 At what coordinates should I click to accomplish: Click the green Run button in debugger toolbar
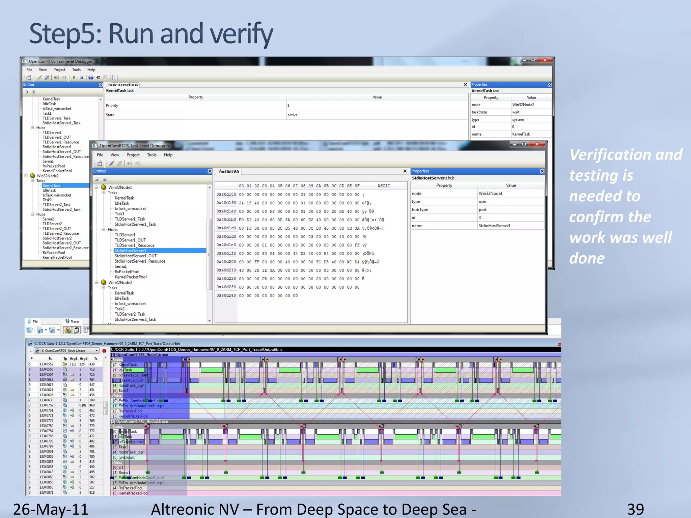[74, 77]
